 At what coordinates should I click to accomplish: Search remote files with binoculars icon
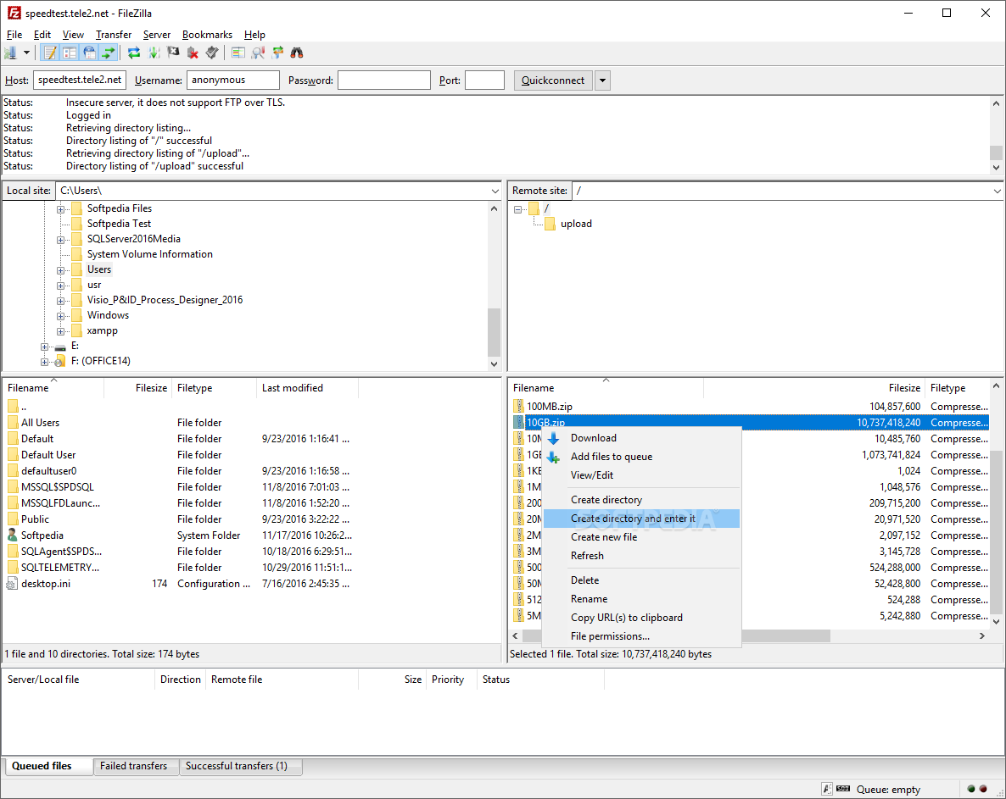tap(296, 53)
